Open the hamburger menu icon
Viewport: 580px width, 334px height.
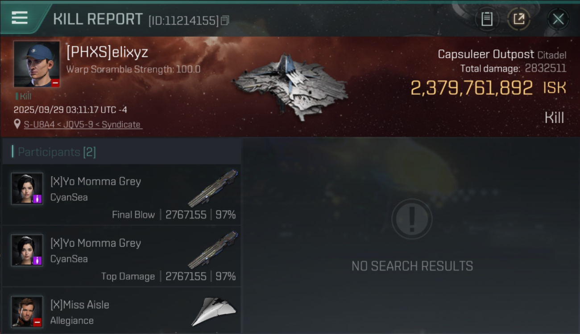20,18
